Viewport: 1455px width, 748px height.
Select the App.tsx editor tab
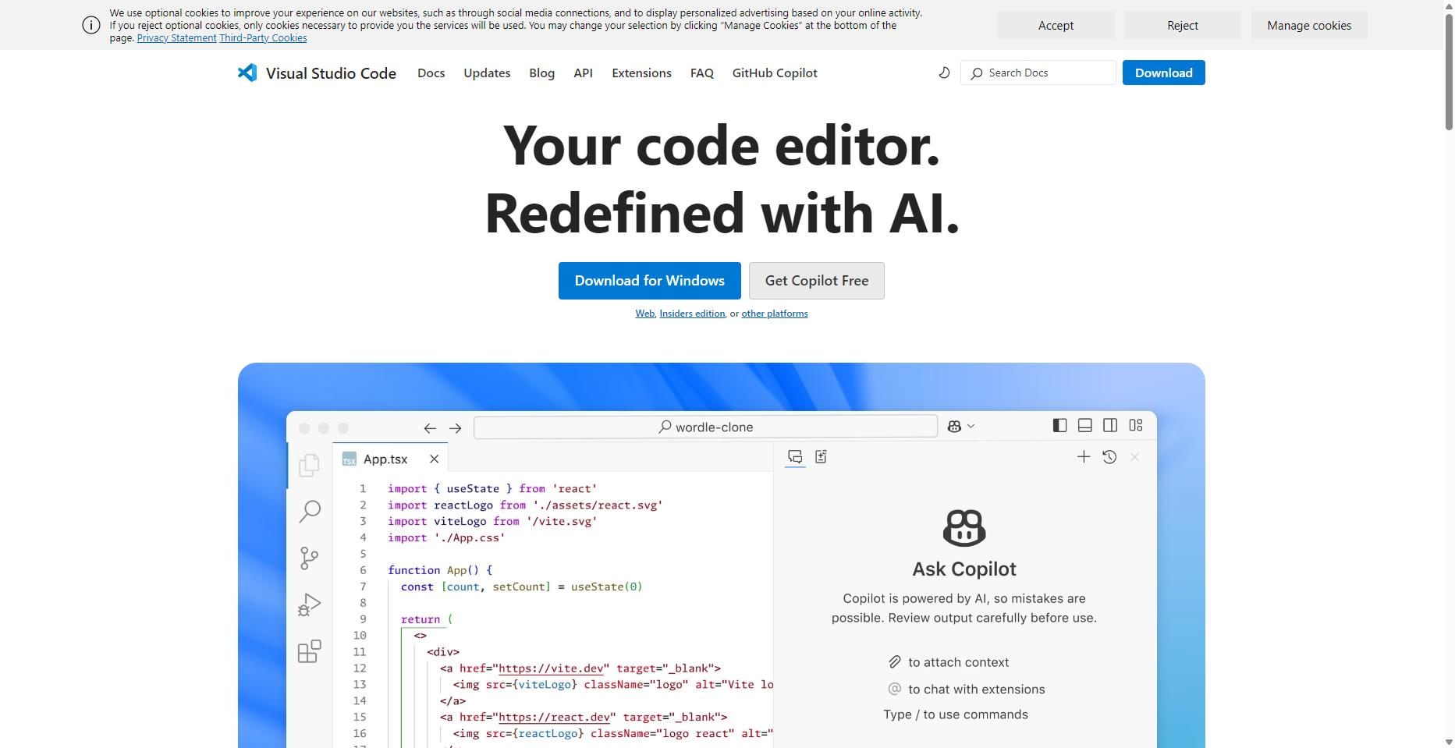(390, 459)
